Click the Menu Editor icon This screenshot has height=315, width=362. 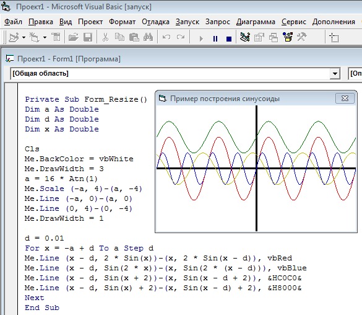coord(56,37)
